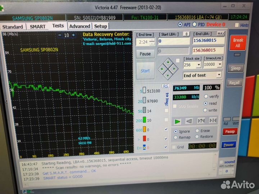Select the Erase radio button

197,131
